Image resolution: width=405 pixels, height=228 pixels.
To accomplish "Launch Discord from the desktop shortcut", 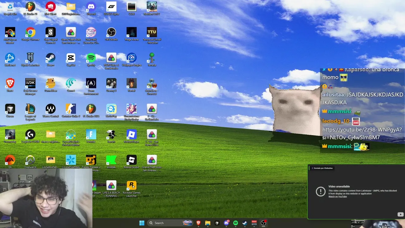I will click(91, 8).
